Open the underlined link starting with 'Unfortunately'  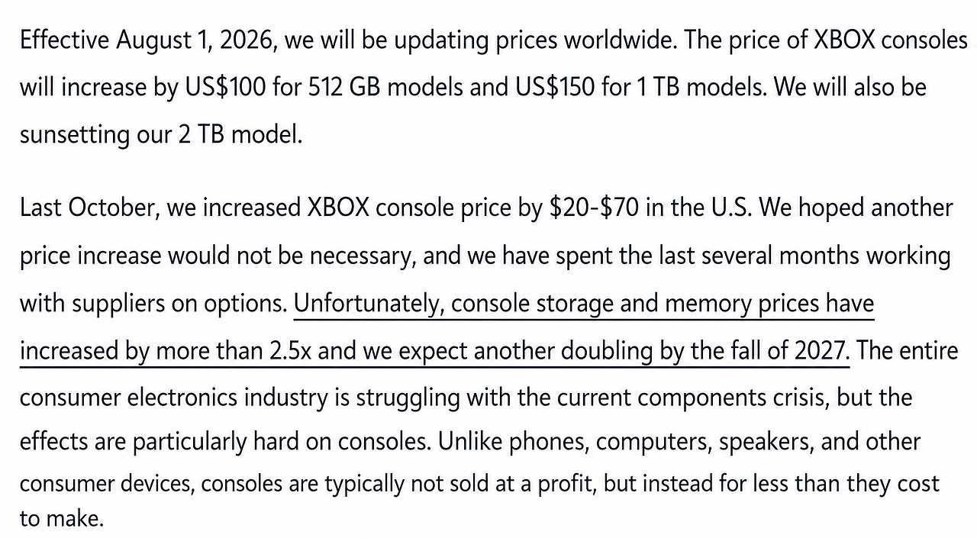pos(584,304)
